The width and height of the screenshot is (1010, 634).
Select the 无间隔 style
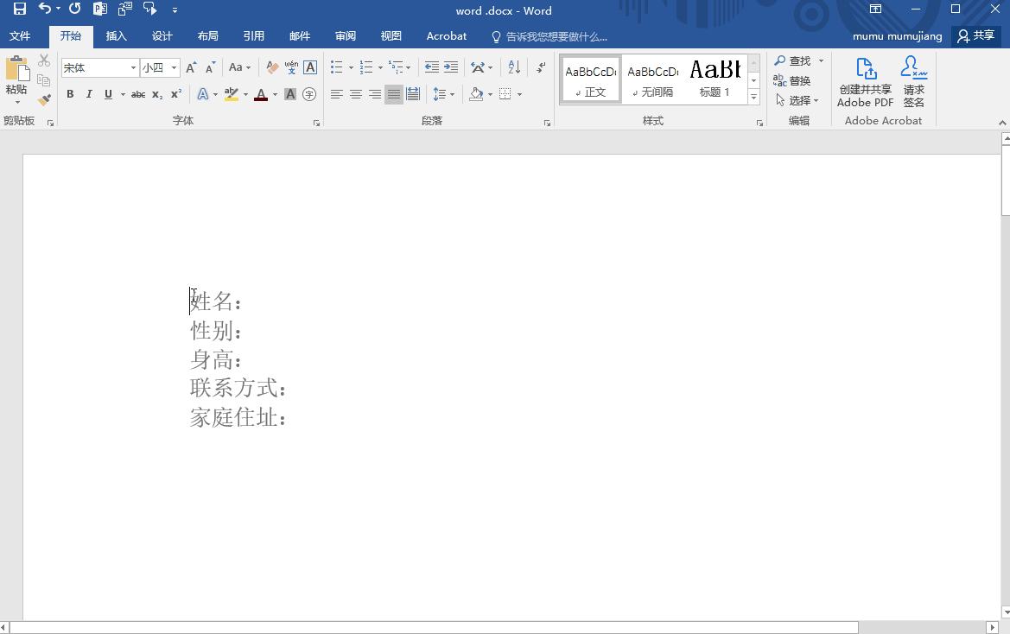click(x=652, y=78)
